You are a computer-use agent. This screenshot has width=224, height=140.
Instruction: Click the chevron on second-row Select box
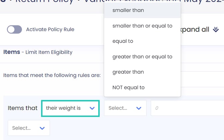(x=42, y=128)
